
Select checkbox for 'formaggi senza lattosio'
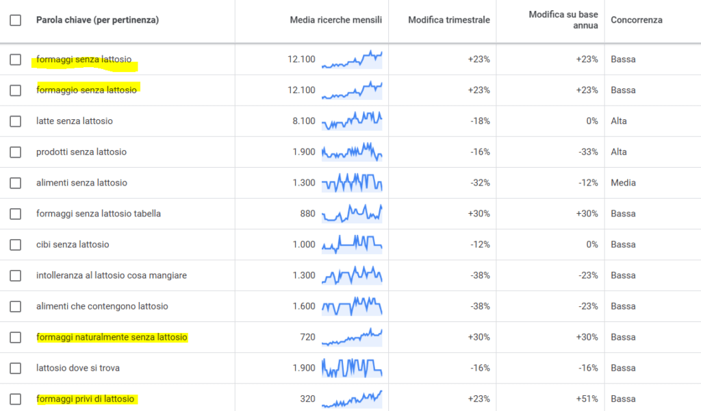pyautogui.click(x=16, y=60)
